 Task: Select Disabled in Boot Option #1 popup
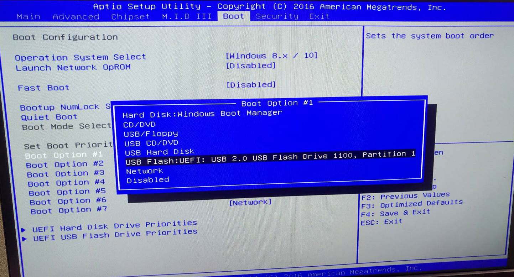pyautogui.click(x=147, y=180)
